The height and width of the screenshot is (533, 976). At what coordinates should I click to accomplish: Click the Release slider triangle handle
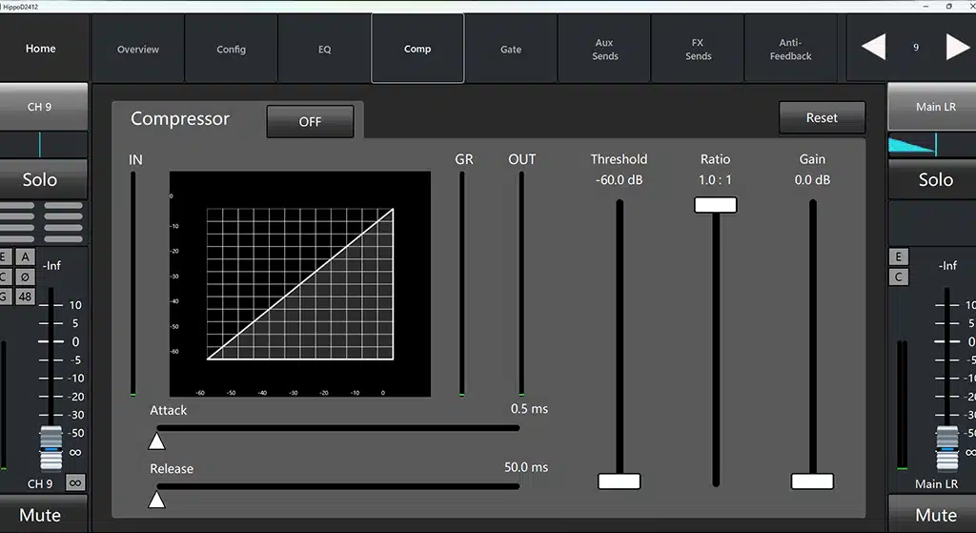point(157,500)
